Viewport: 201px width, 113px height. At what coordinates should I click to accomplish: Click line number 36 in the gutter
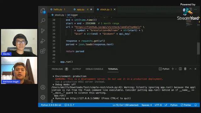point(54,41)
